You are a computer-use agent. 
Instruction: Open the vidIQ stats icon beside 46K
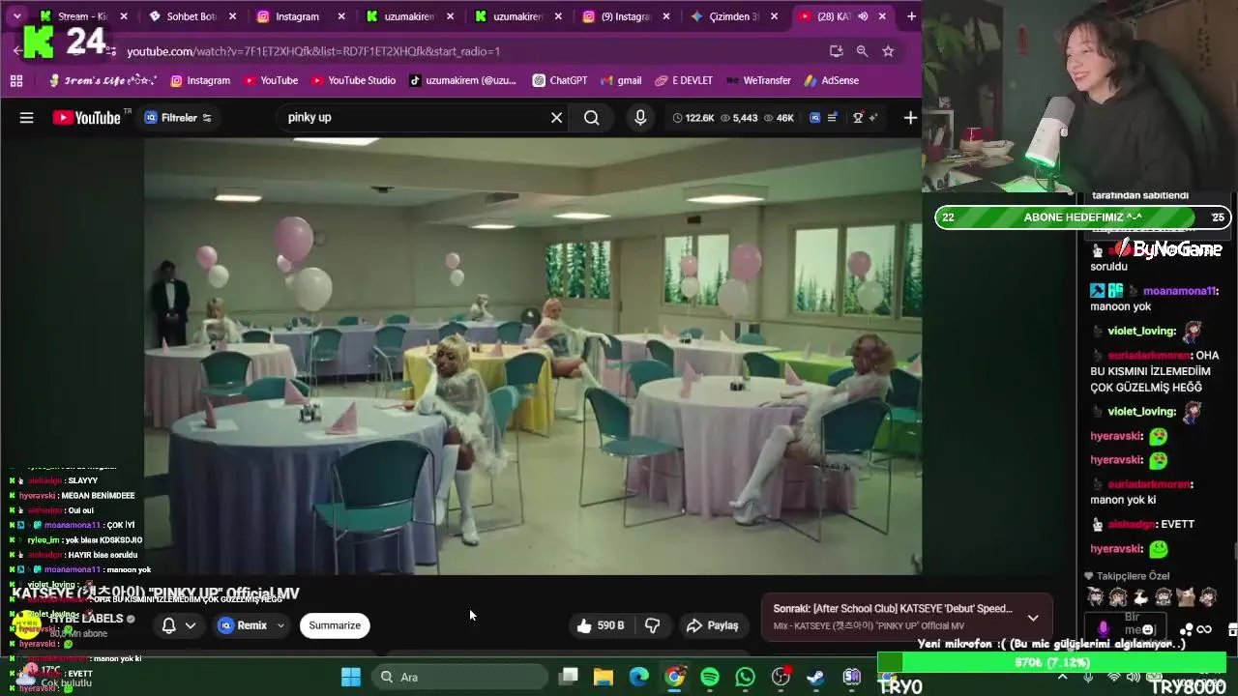[814, 118]
